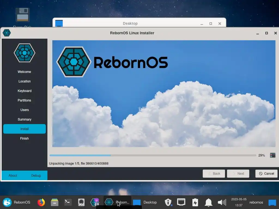Open the disk utility taskbar icon
The image size is (279, 209).
pos(81,202)
